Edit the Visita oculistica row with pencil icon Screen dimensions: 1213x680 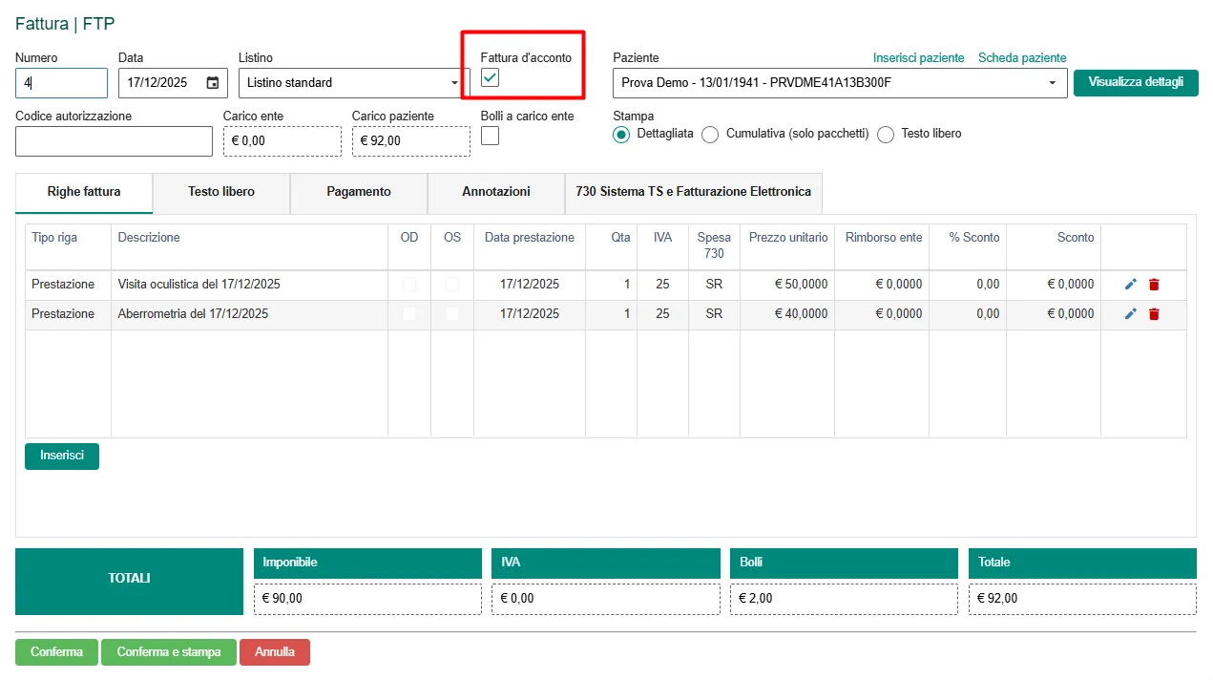click(1131, 285)
